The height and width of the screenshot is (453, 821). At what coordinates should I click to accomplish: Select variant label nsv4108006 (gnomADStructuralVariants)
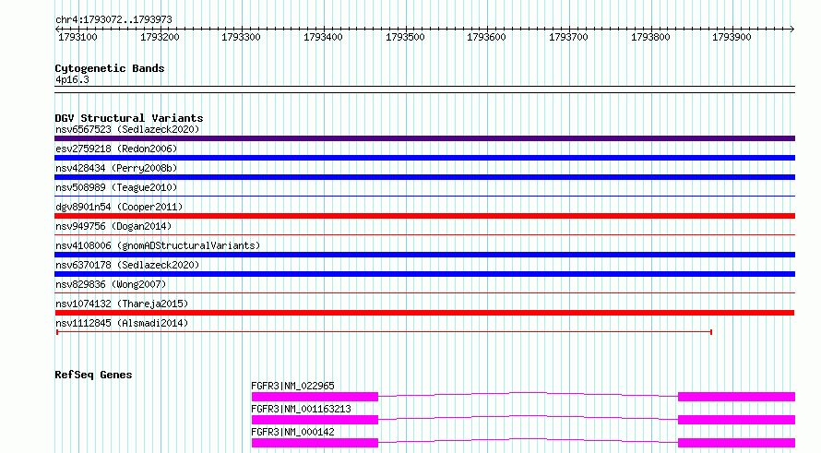(x=158, y=245)
